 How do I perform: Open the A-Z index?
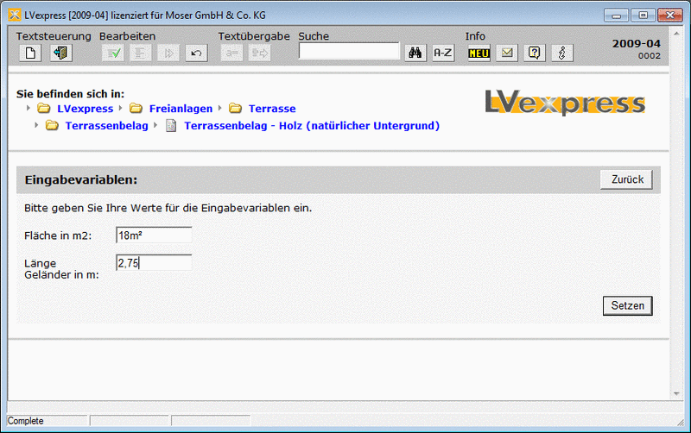(x=443, y=53)
